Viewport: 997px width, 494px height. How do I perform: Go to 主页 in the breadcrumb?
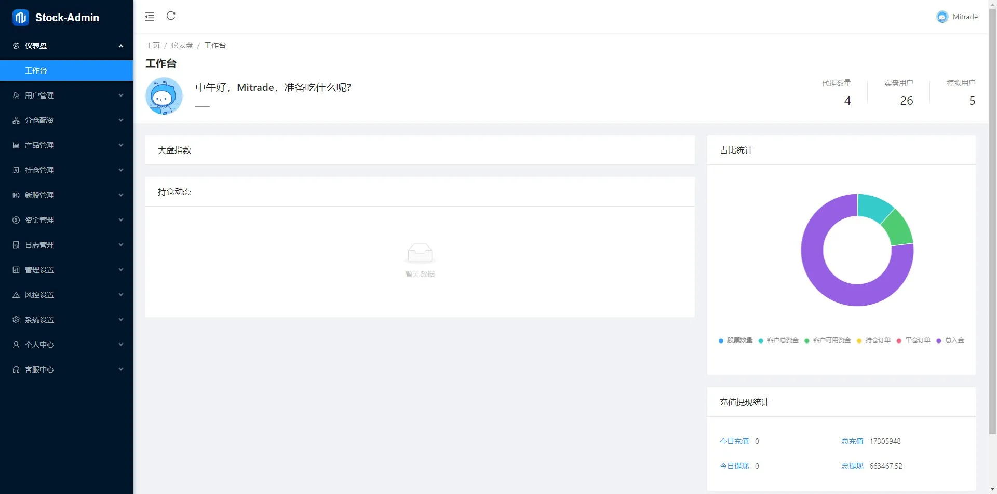(153, 45)
